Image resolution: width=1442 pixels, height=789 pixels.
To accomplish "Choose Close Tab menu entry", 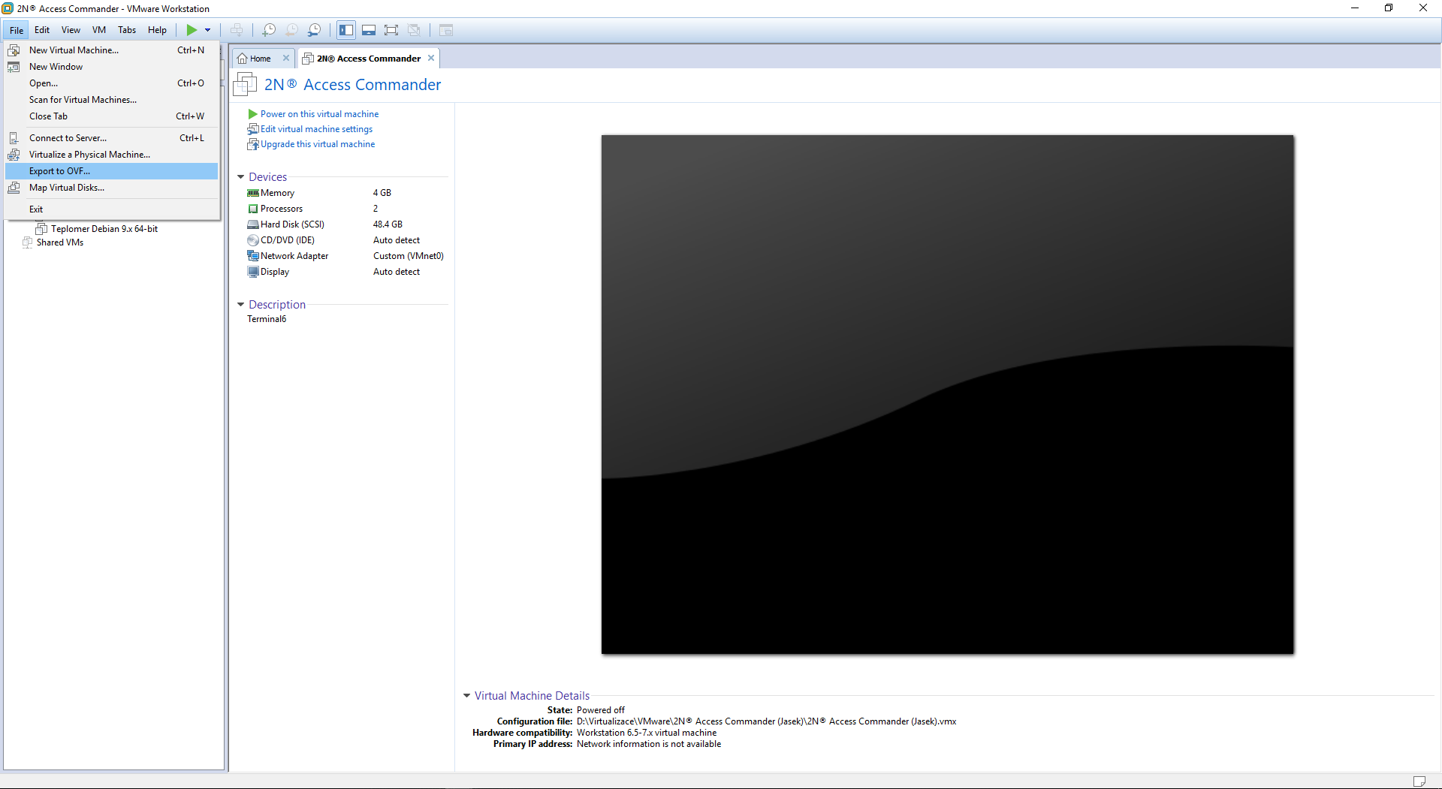I will pyautogui.click(x=111, y=116).
